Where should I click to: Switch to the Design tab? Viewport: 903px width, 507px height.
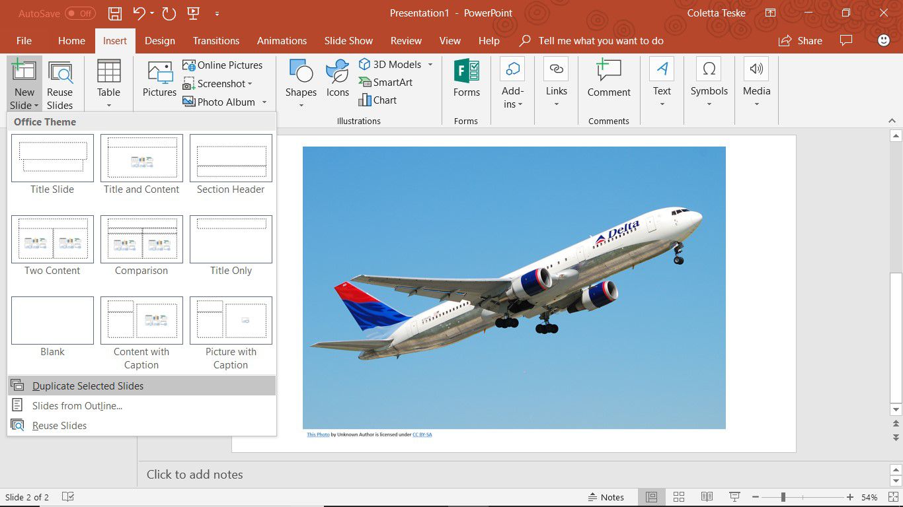pyautogui.click(x=160, y=41)
